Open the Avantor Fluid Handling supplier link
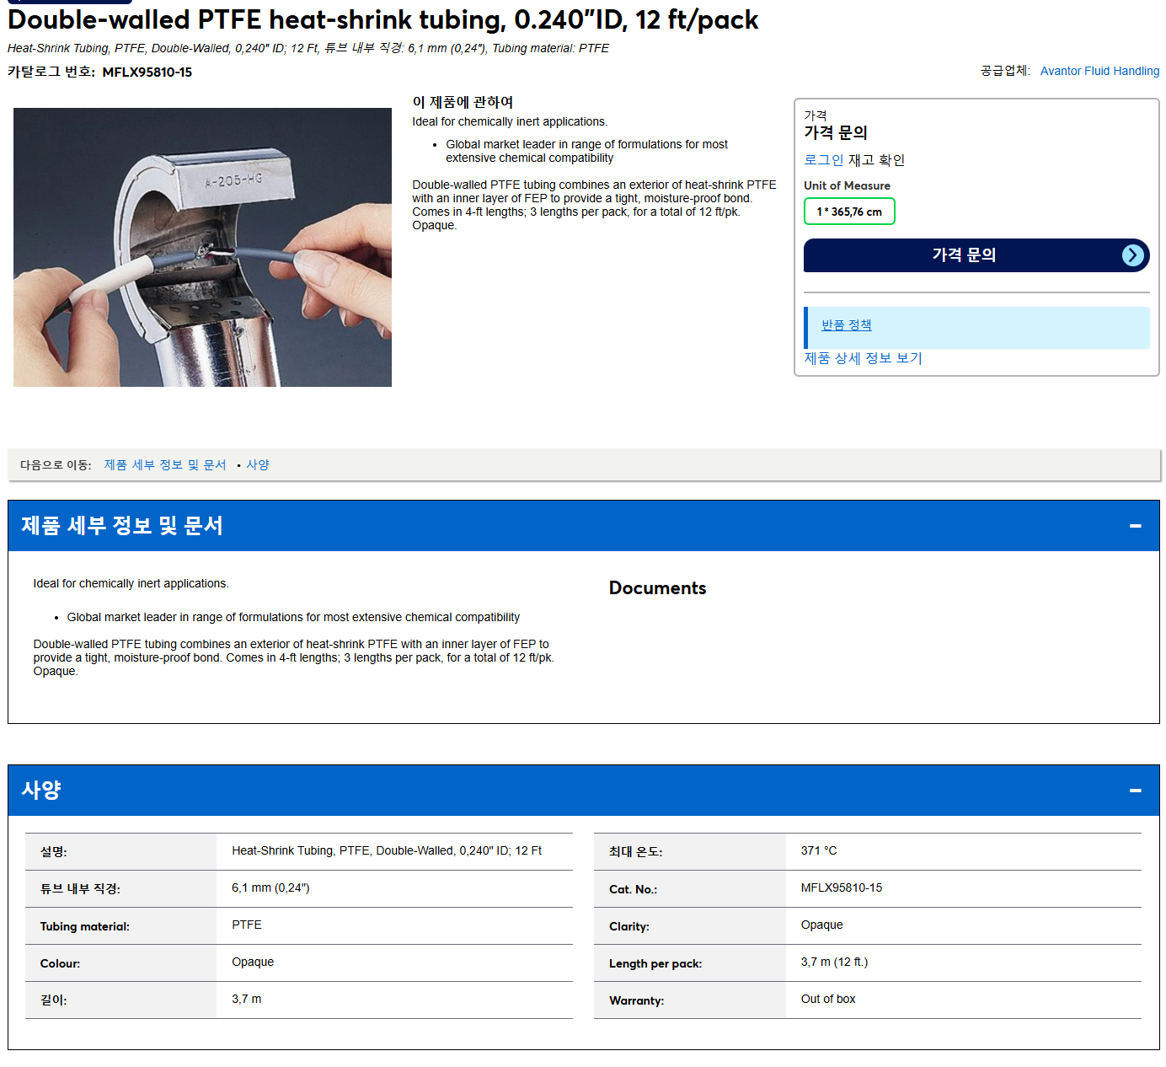The image size is (1166, 1067). tap(1099, 71)
